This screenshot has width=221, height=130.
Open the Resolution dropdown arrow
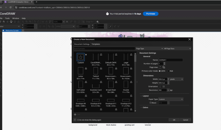tap(168, 90)
